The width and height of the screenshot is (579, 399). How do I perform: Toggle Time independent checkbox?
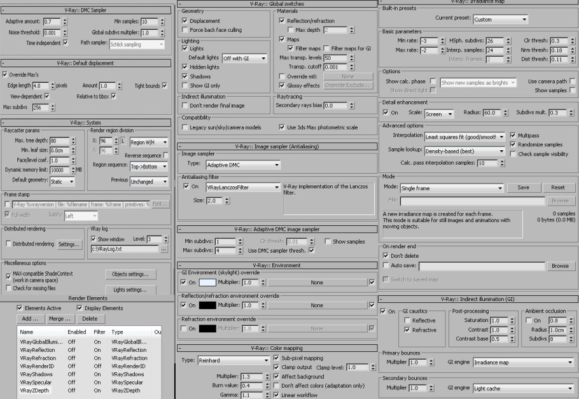(x=66, y=43)
